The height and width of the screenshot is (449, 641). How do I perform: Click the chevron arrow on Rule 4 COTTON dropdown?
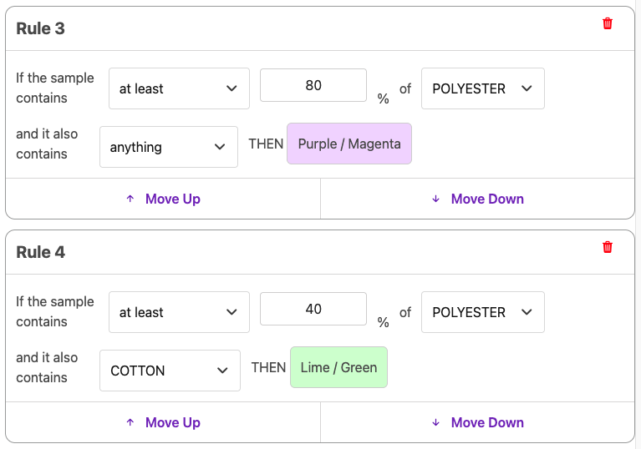222,371
